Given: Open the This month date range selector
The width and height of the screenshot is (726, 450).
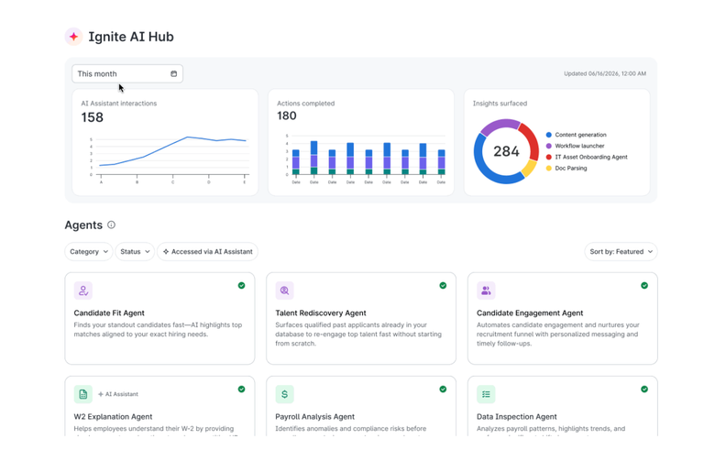Looking at the screenshot, I should click(127, 73).
